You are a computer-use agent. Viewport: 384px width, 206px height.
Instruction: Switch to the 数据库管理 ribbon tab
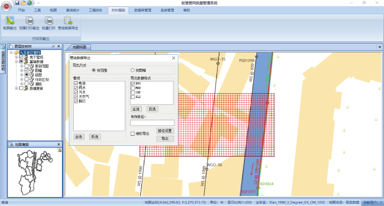coord(142,10)
